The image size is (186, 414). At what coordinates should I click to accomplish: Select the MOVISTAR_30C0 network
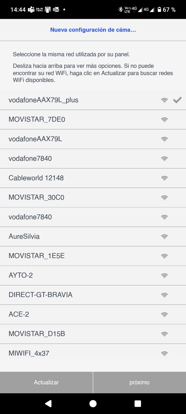36,197
